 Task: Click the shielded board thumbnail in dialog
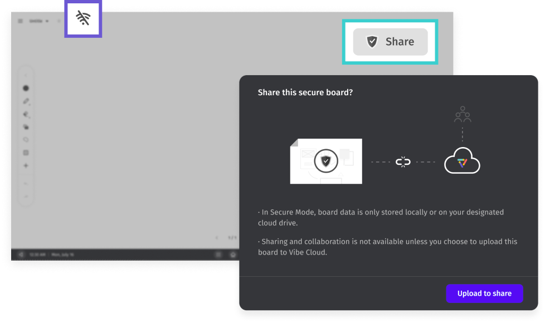pos(326,161)
